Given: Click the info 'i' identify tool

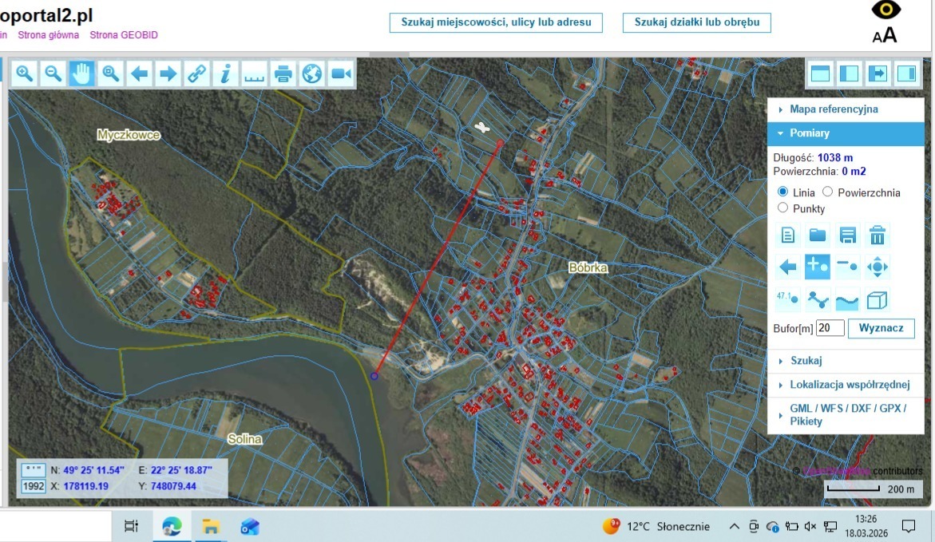Looking at the screenshot, I should click(x=225, y=74).
